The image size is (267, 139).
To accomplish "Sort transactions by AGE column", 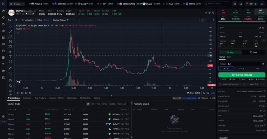I will pos(11,109).
